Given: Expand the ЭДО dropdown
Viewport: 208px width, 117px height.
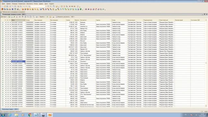Looking at the screenshot, I should (x=73, y=17).
